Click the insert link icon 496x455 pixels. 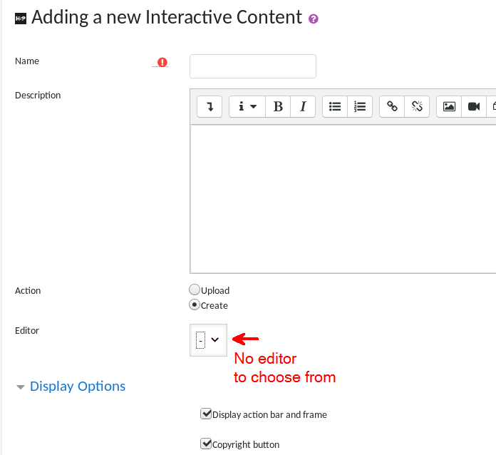tap(392, 107)
